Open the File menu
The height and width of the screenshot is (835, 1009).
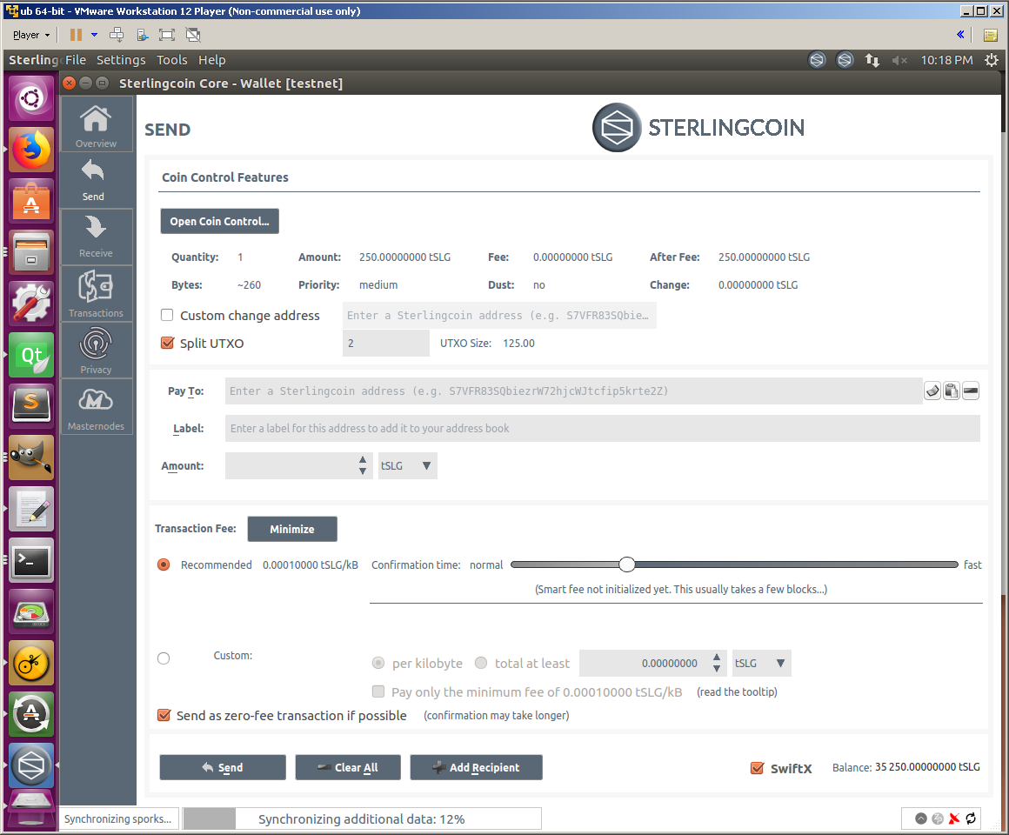(76, 60)
